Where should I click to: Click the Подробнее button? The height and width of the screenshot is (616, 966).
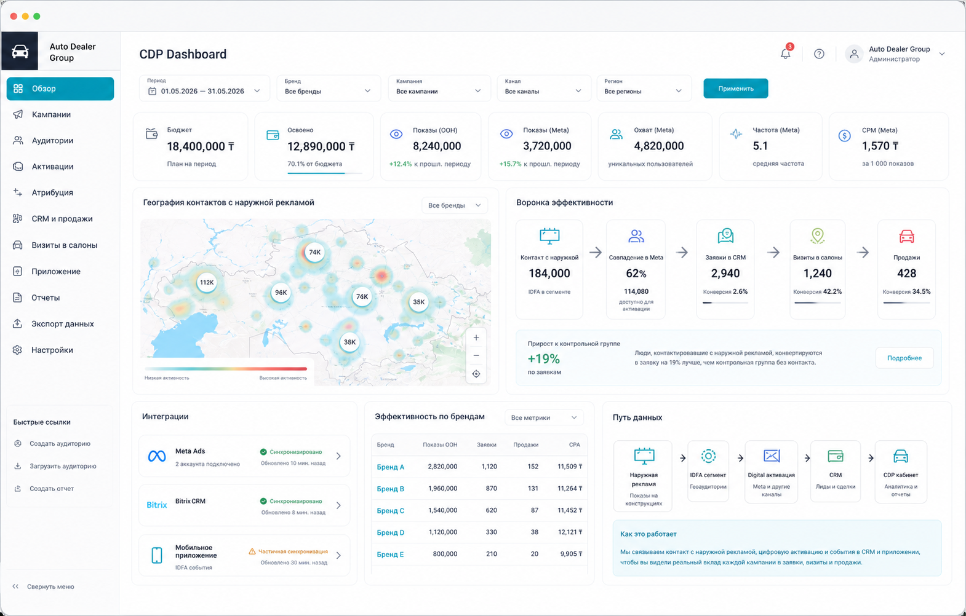point(904,358)
